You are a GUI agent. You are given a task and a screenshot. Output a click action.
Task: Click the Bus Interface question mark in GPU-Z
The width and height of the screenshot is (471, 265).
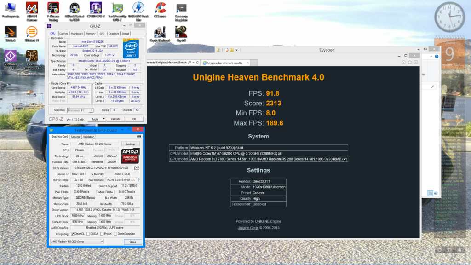click(x=139, y=180)
